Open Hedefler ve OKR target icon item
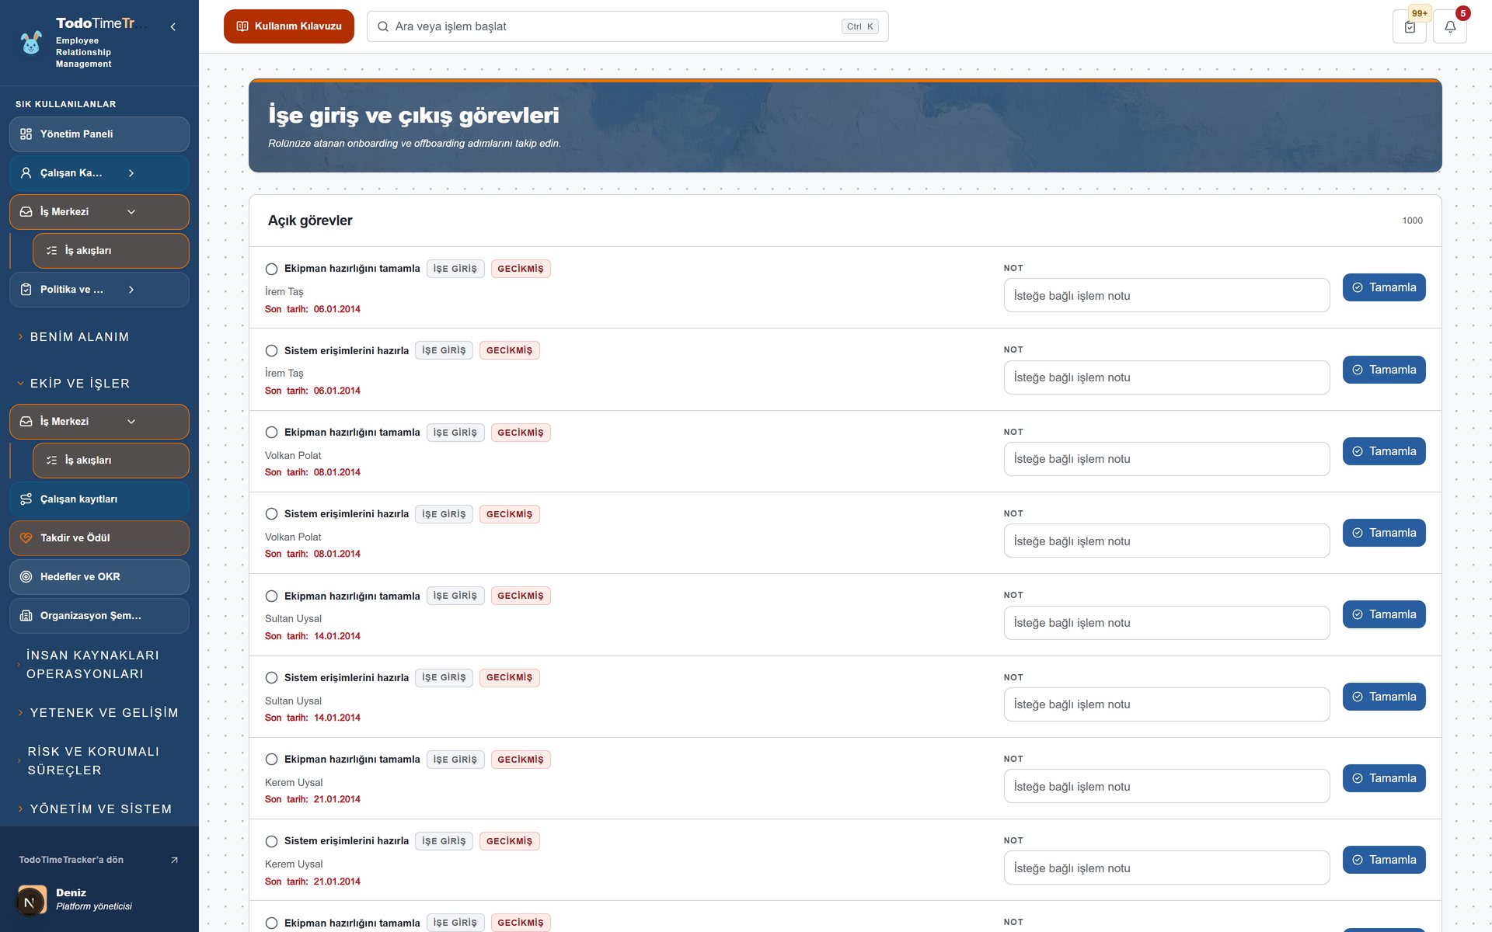This screenshot has width=1492, height=932. coord(99,577)
